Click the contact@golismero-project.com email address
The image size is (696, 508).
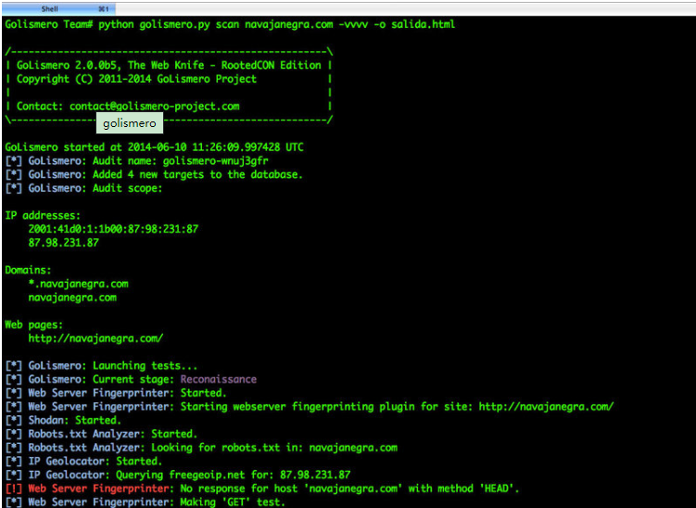point(154,107)
